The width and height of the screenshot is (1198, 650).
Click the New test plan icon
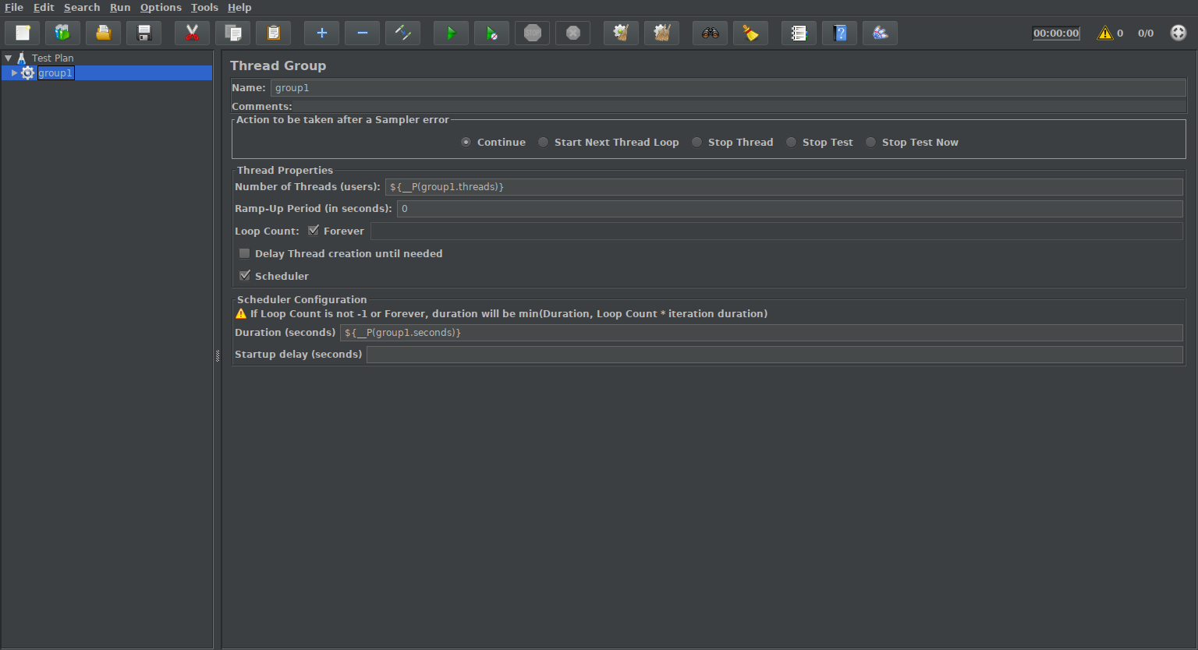pos(23,33)
